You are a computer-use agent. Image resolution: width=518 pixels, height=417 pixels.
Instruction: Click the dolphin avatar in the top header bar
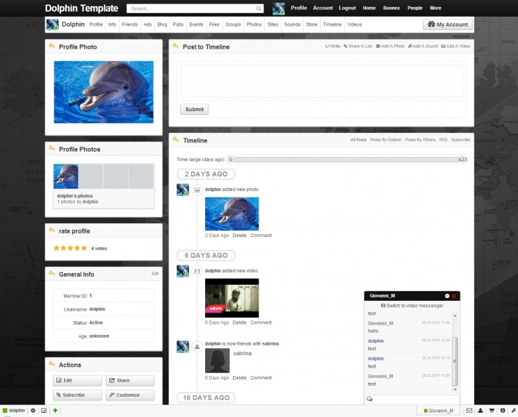tap(279, 8)
